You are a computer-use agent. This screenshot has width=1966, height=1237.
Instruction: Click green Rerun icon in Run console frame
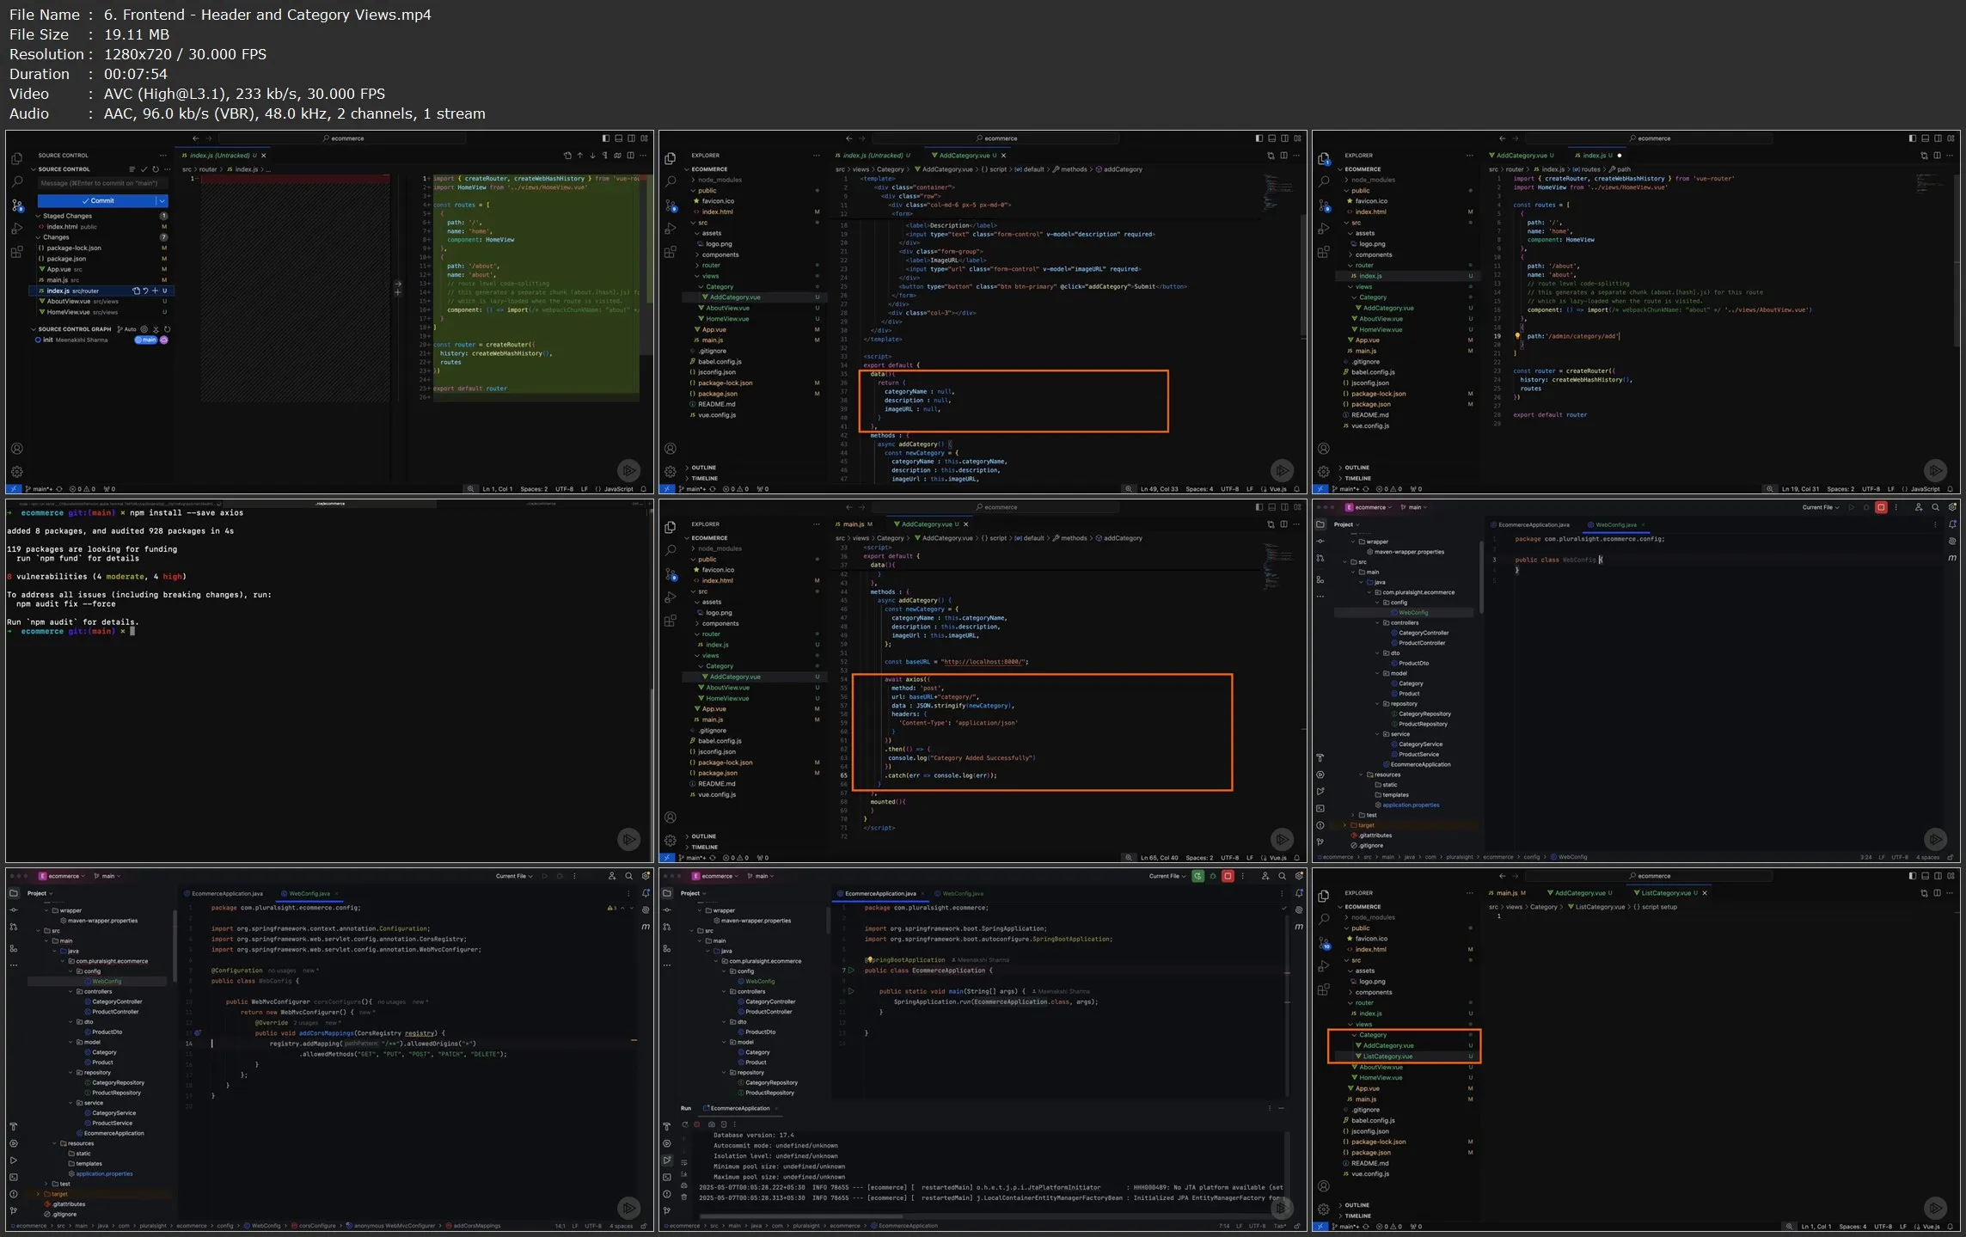click(1197, 876)
